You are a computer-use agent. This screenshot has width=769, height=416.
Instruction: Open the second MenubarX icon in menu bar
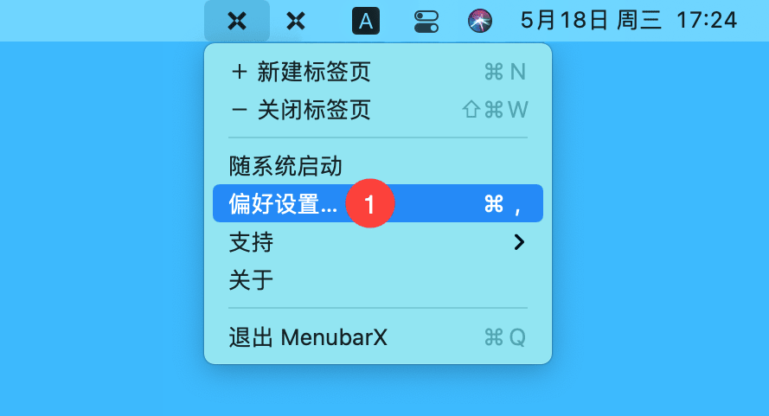pyautogui.click(x=296, y=21)
